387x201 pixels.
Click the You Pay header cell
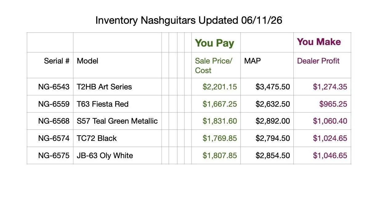(x=216, y=42)
